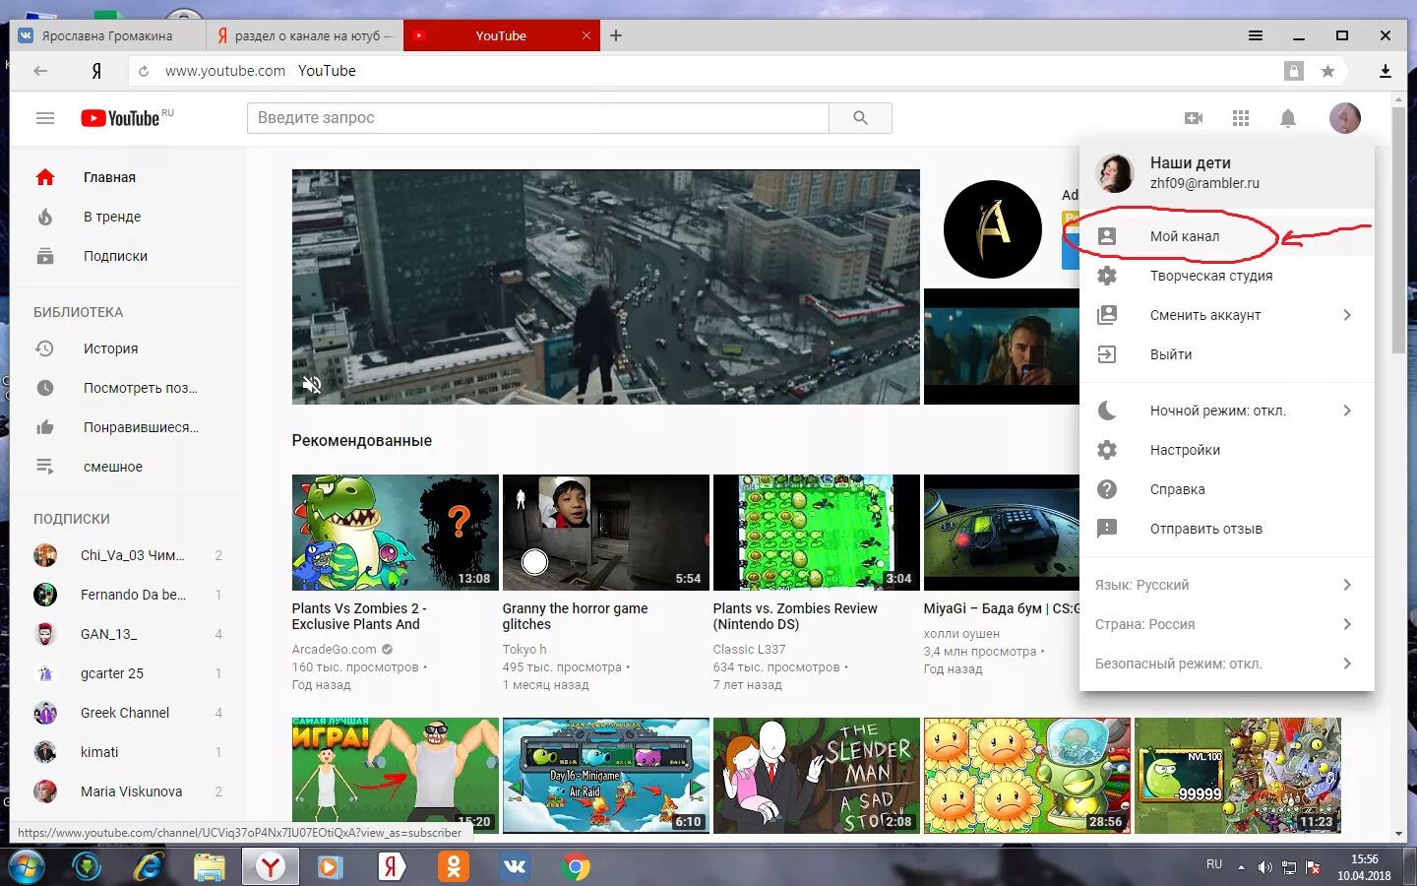This screenshot has height=886, width=1417.
Task: Open Internet Explorer from taskbar
Action: point(149,867)
